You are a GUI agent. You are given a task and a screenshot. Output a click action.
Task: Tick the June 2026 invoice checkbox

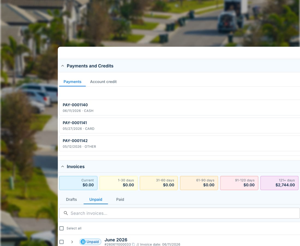(x=62, y=242)
